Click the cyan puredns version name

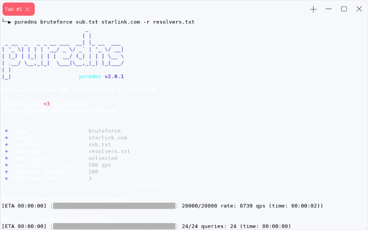coord(90,76)
